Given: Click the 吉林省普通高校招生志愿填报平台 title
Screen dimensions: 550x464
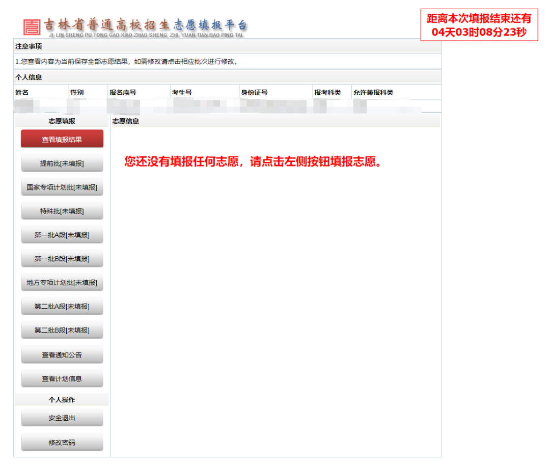Looking at the screenshot, I should coord(146,25).
